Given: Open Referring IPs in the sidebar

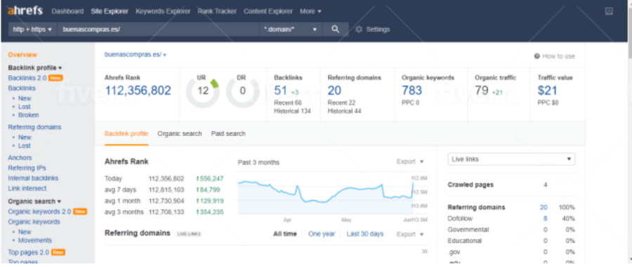Looking at the screenshot, I should (27, 168).
